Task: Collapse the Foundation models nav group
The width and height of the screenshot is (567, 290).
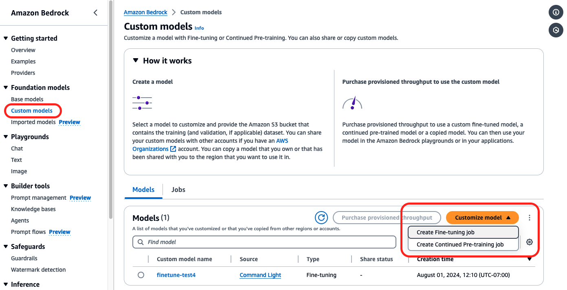Action: pos(6,87)
